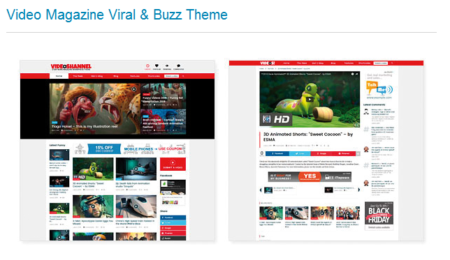The image size is (450, 260).
Task: Click the red Submit a Video button
Action: 173,164
